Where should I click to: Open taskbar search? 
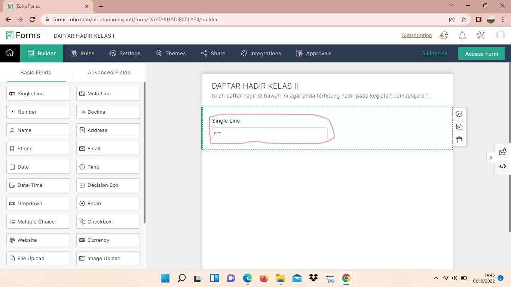pyautogui.click(x=182, y=278)
